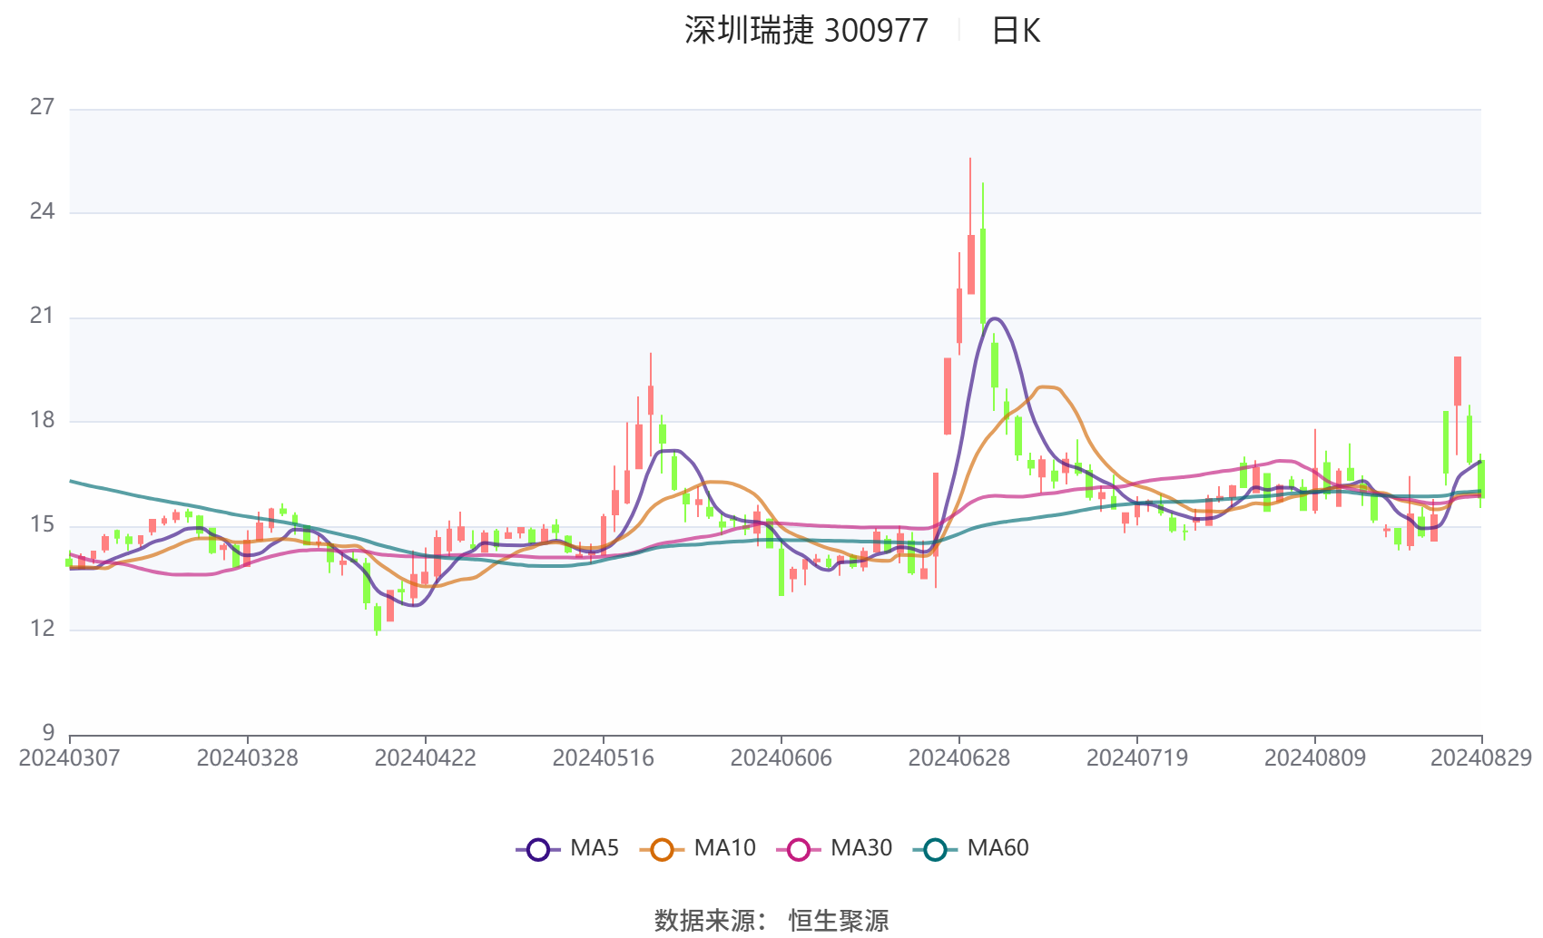Click y-axis value 15
Viewport: 1543px width, 938px height.
42,524
